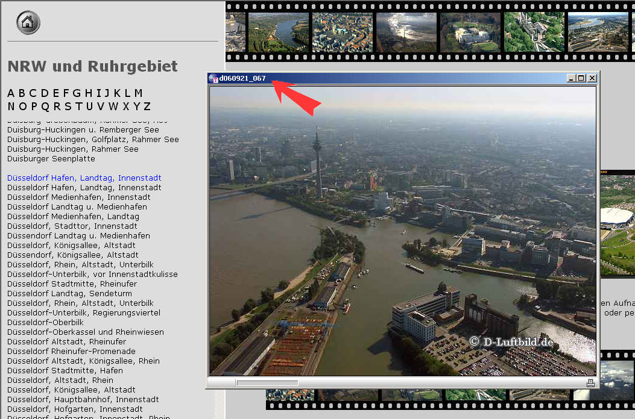This screenshot has width=635, height=419.
Task: Open Düsseldorf-Unterbilk, Regierungsviertel link
Action: coord(84,313)
